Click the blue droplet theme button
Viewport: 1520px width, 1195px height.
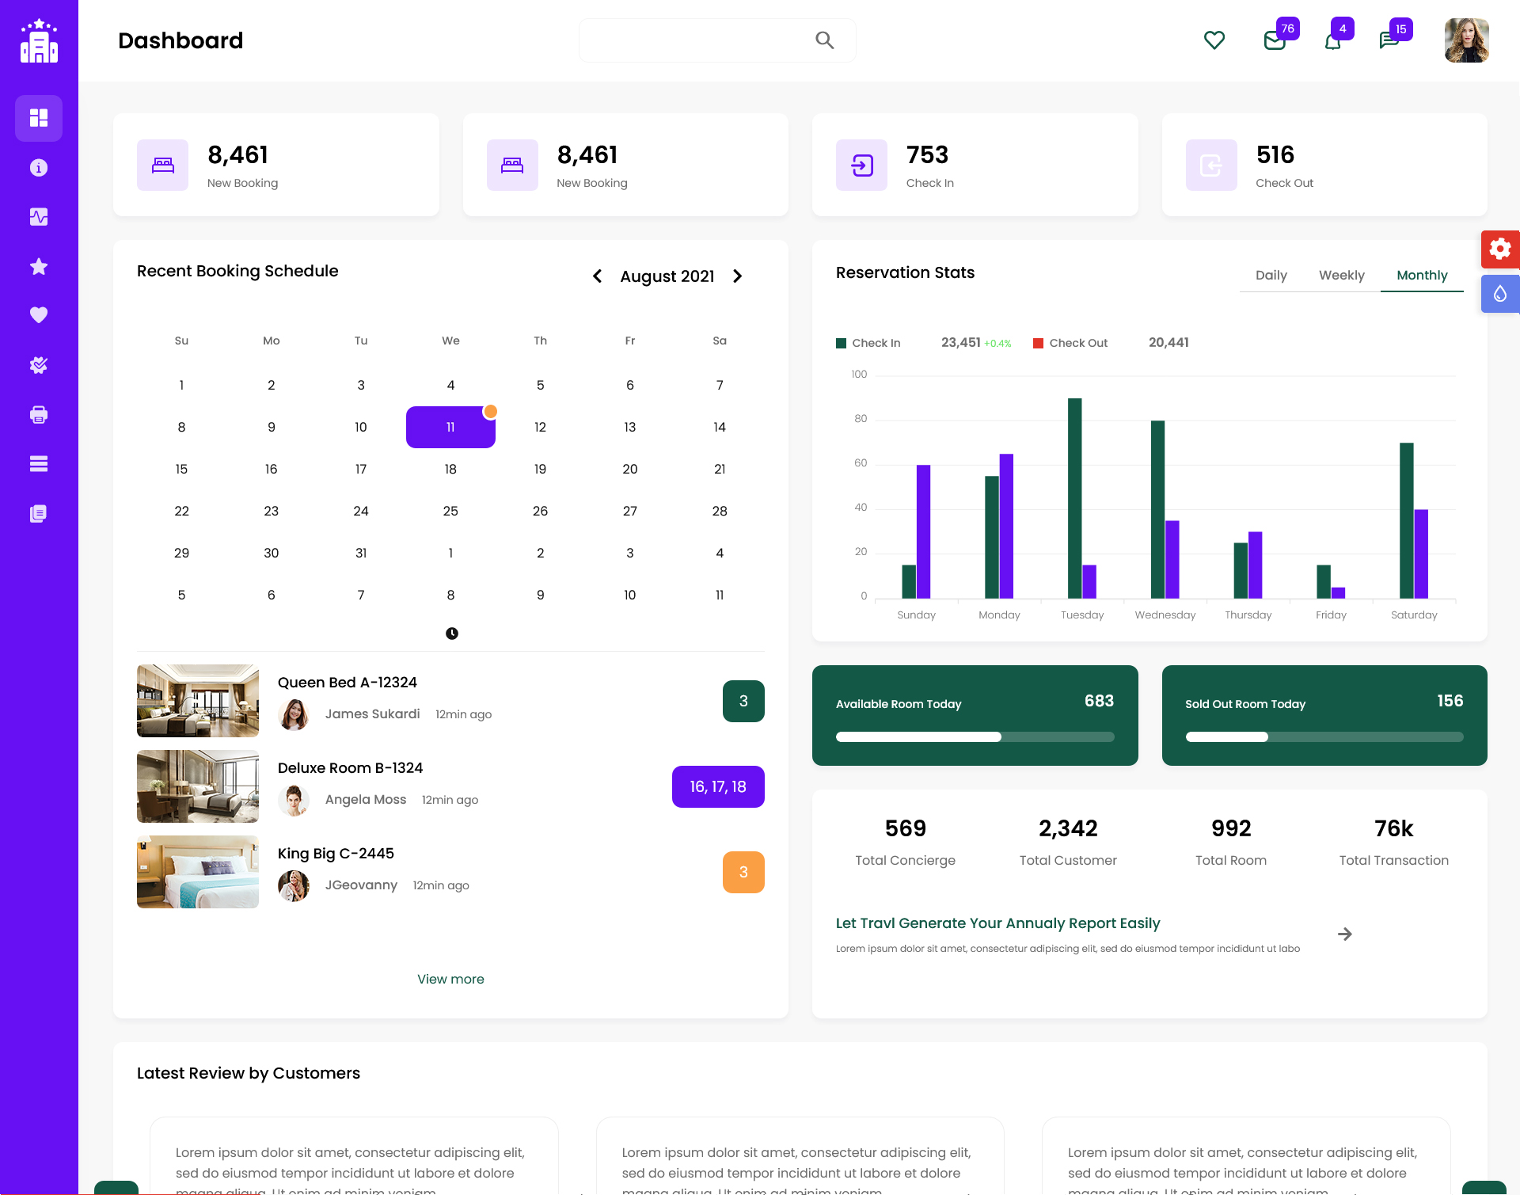pyautogui.click(x=1500, y=294)
